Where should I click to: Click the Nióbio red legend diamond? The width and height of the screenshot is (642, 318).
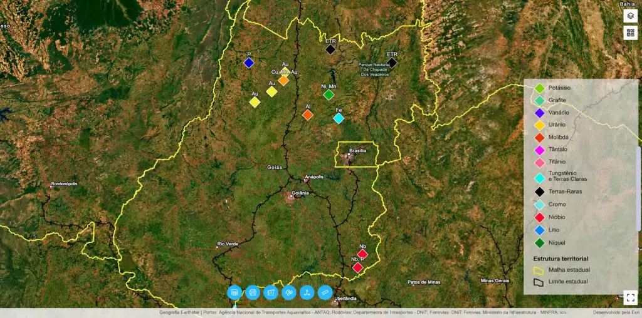pos(540,217)
